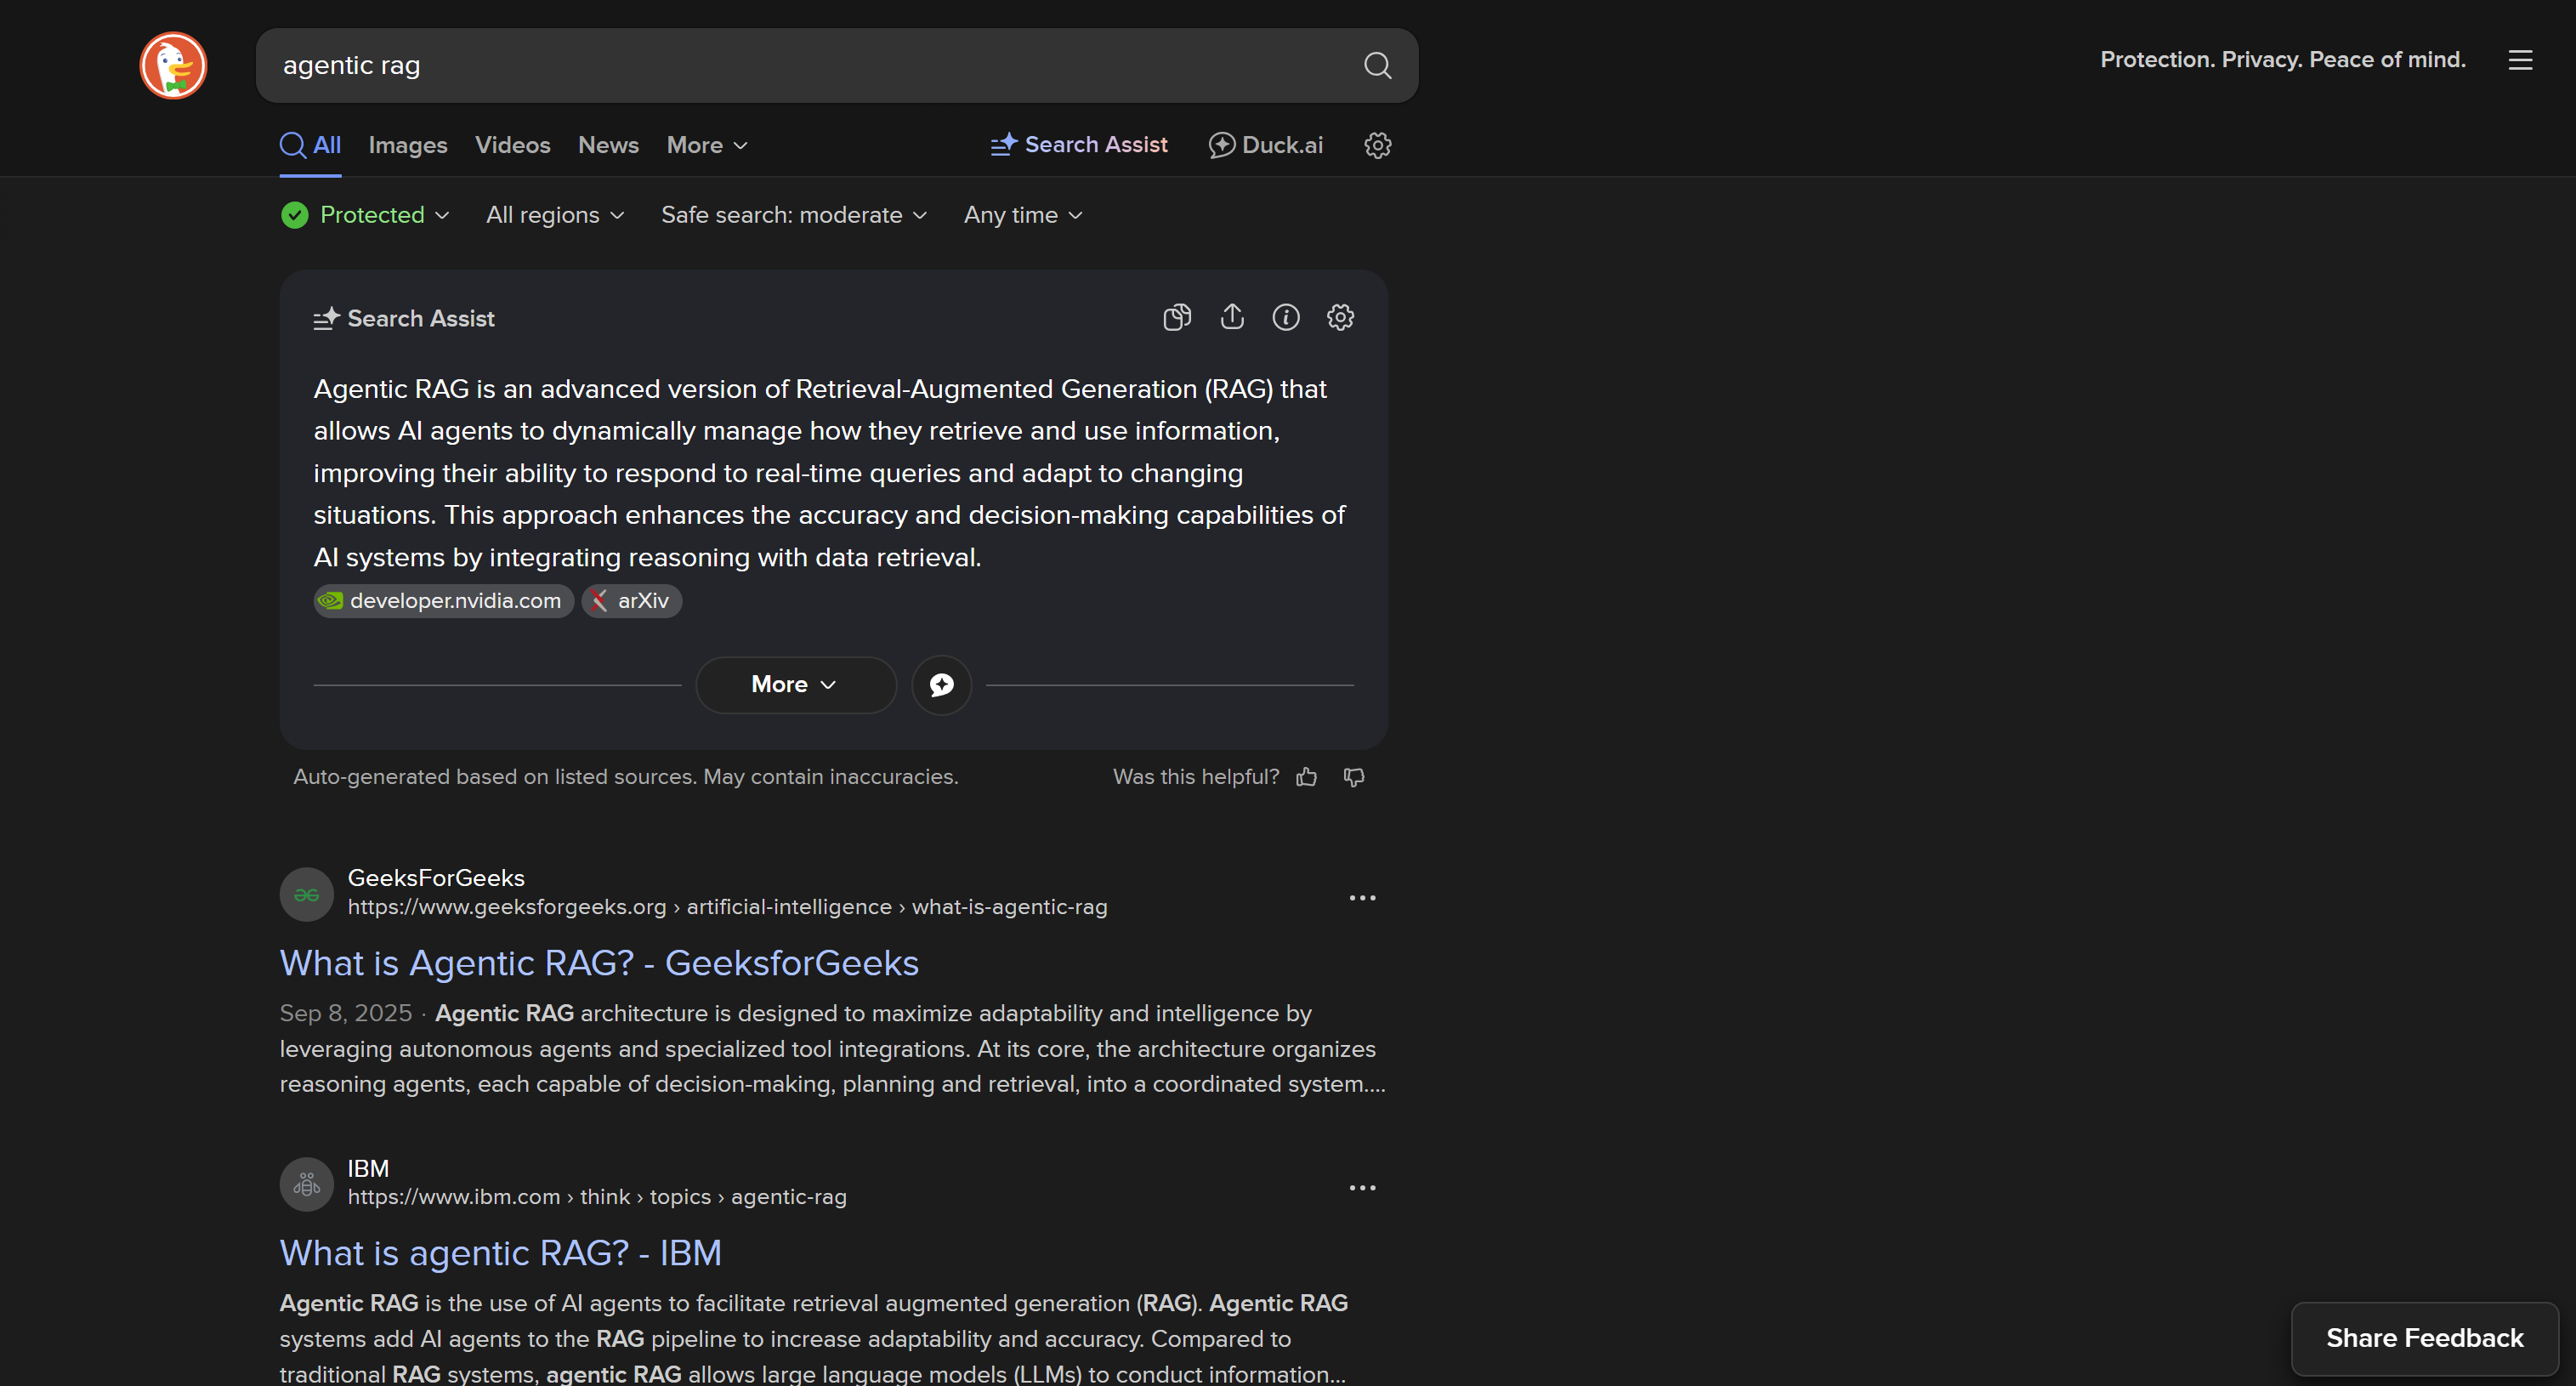Toggle Protected search status

click(364, 214)
